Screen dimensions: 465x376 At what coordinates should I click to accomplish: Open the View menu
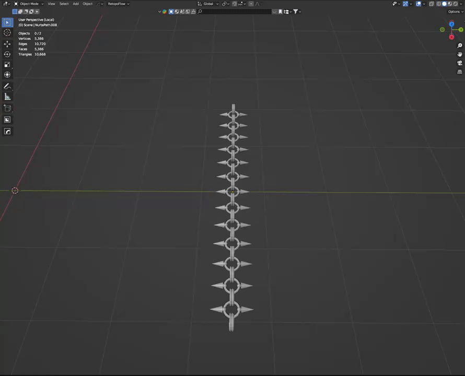click(x=51, y=4)
